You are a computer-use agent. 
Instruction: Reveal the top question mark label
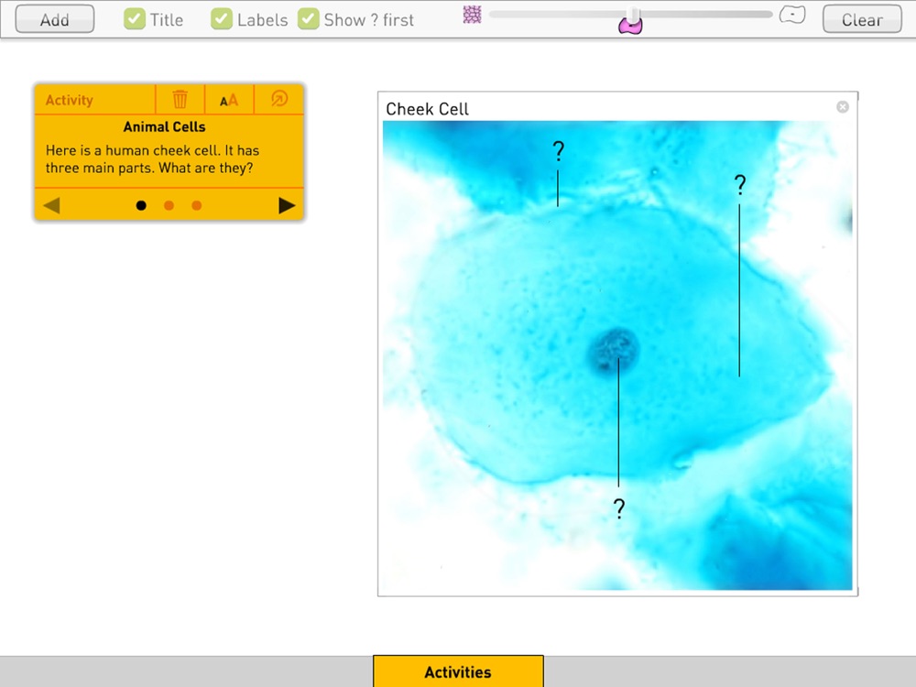(x=559, y=151)
